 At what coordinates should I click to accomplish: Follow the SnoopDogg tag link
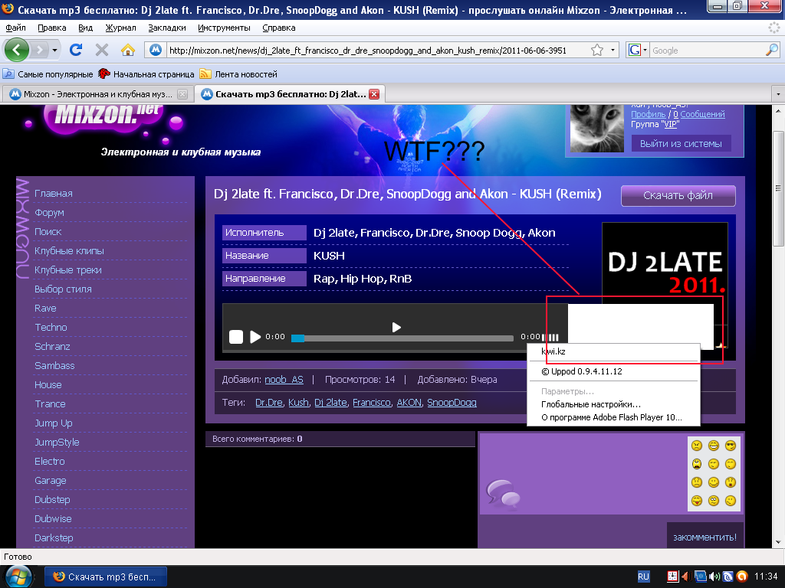click(x=452, y=403)
